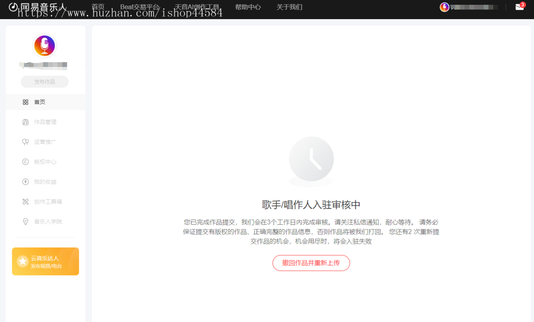Open the 版权中心 sidebar label
534x322 pixels.
pos(45,162)
